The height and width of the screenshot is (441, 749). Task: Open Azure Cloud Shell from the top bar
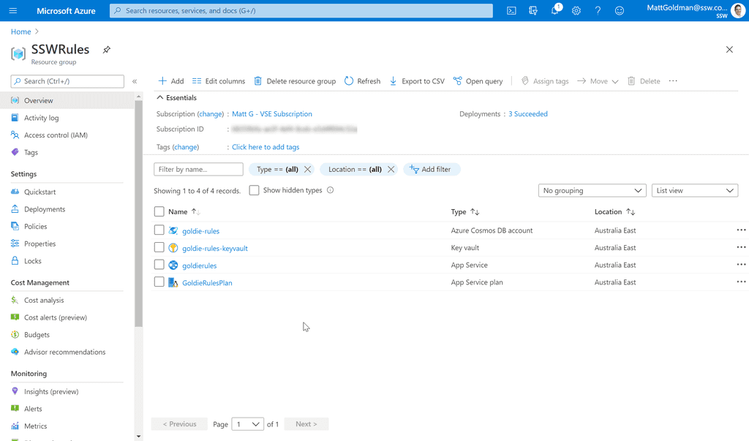pyautogui.click(x=511, y=10)
